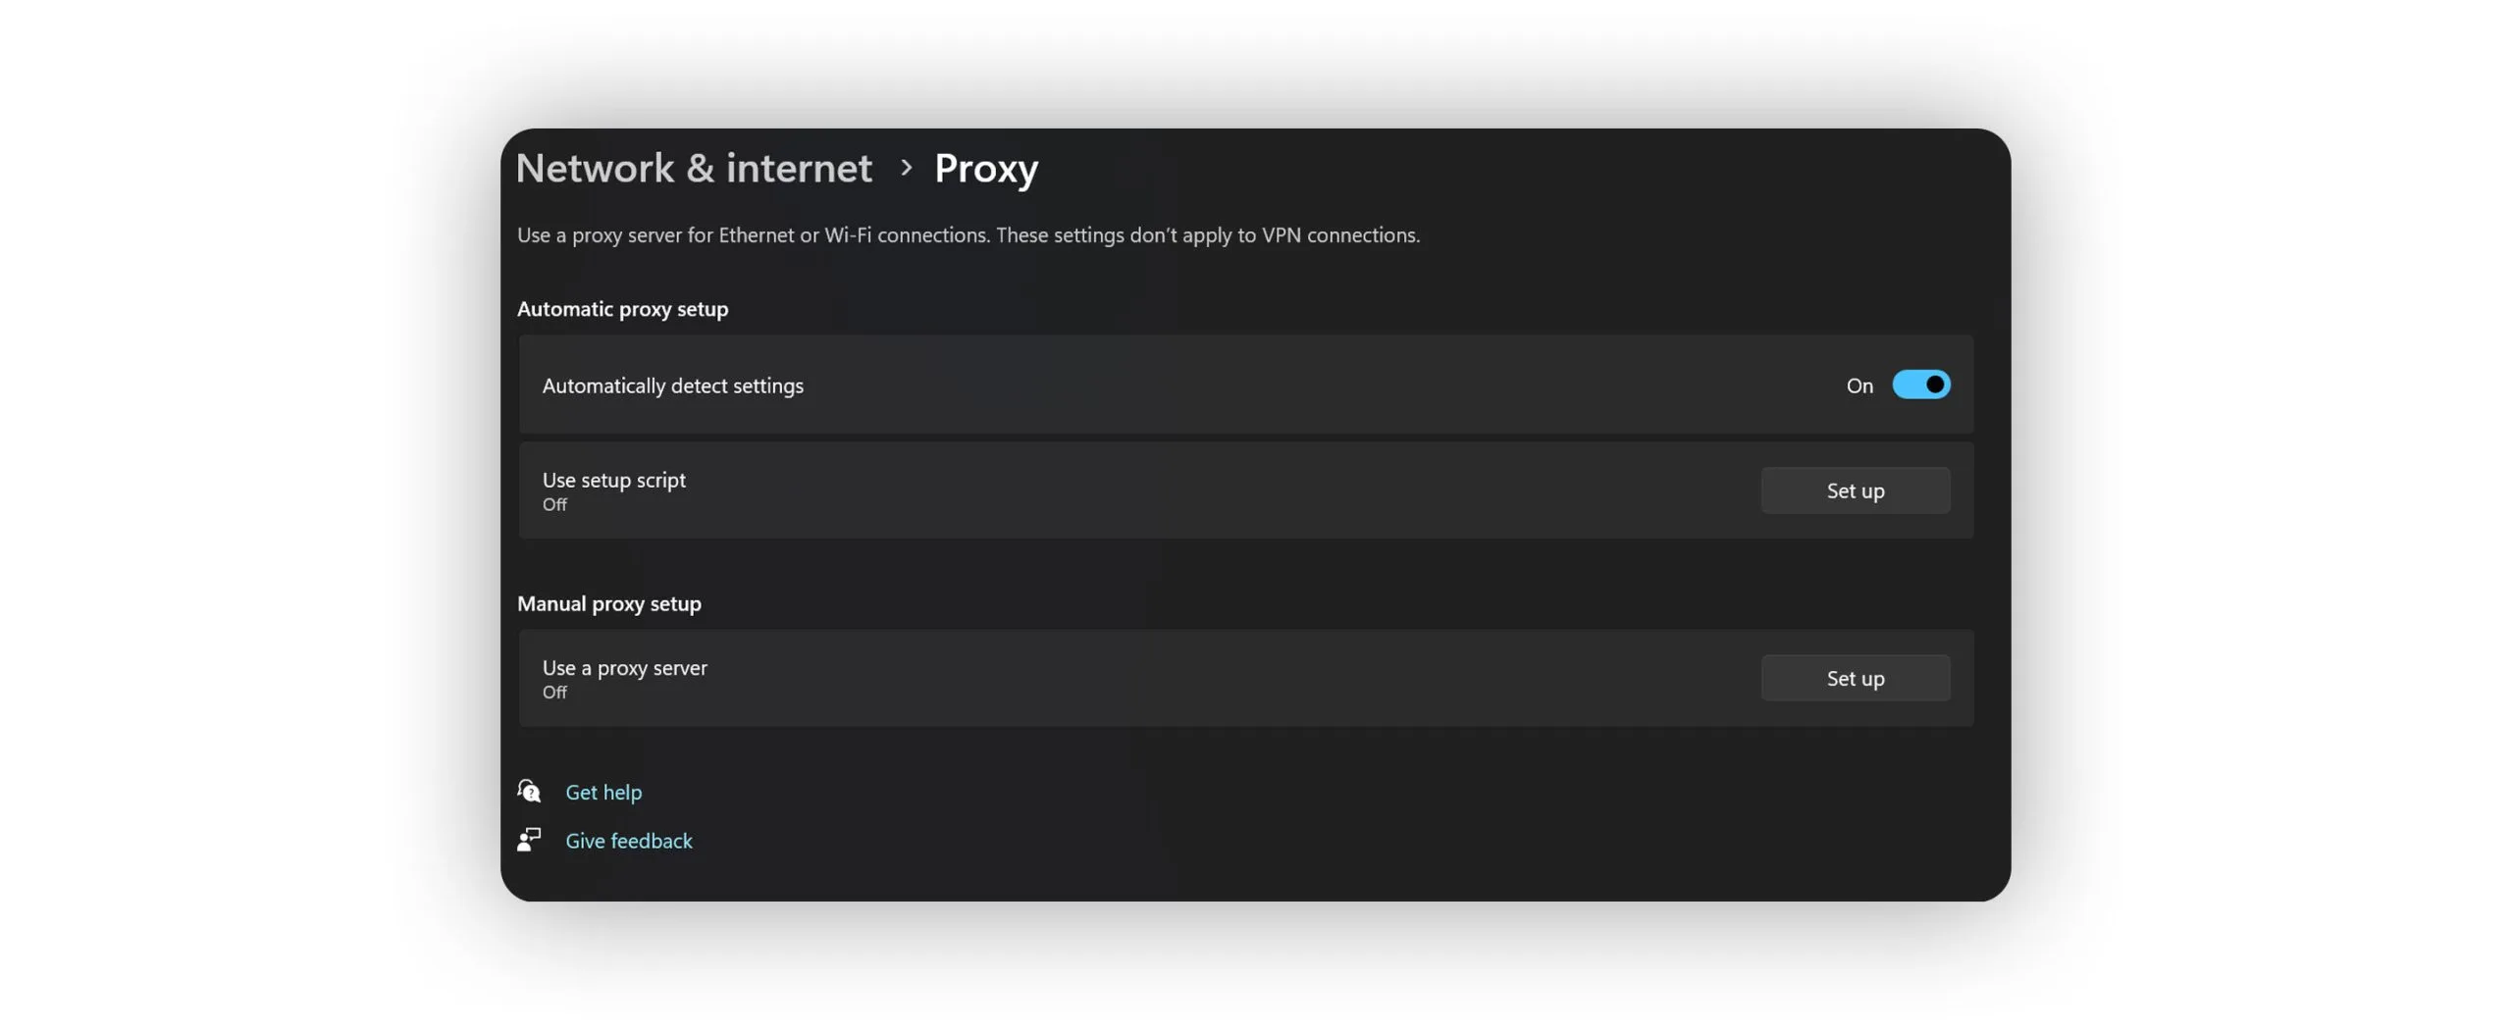This screenshot has width=2512, height=1031.
Task: Open the Give feedback link
Action: coord(628,841)
